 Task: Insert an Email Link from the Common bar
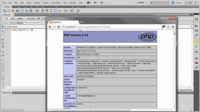click(9, 11)
